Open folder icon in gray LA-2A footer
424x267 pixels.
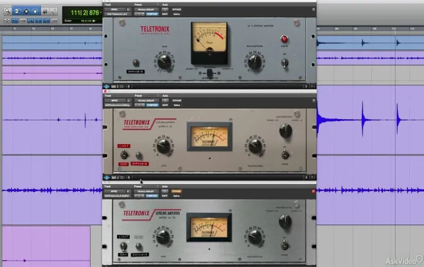pyautogui.click(x=122, y=178)
